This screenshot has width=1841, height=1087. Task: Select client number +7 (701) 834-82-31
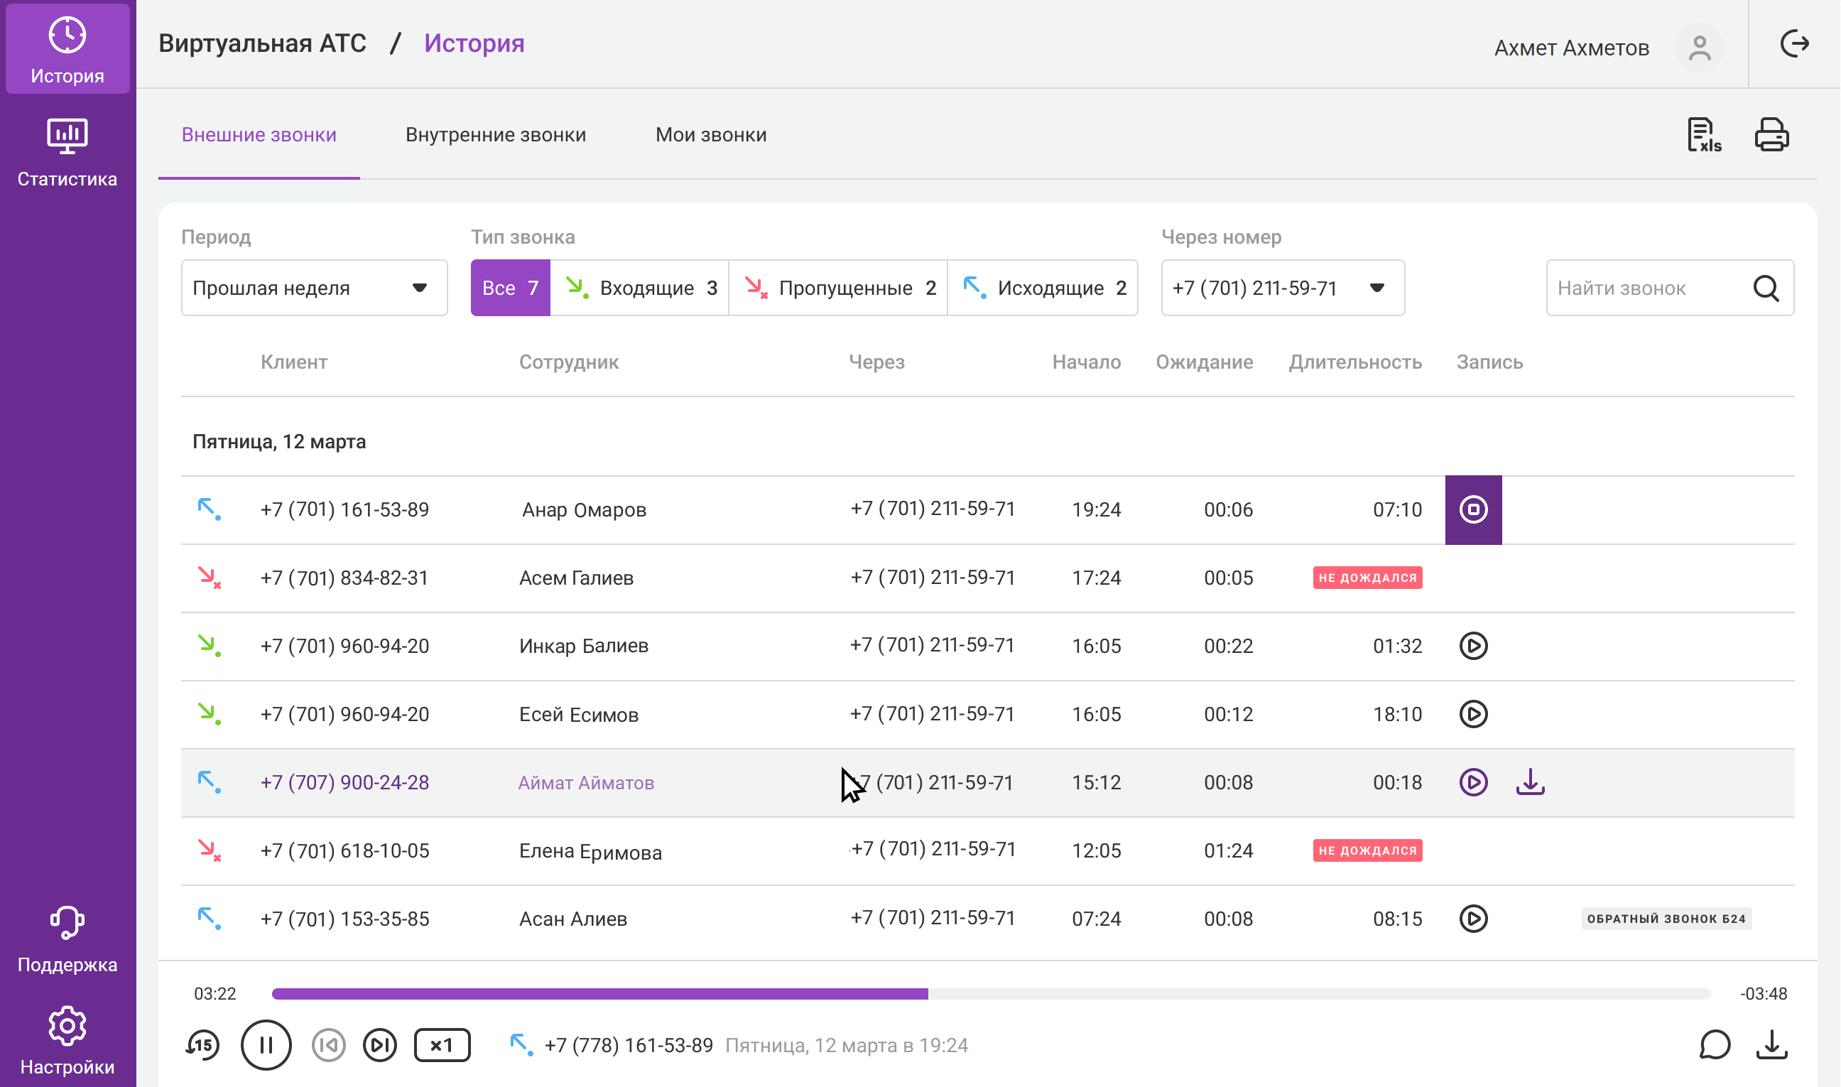[x=345, y=578]
